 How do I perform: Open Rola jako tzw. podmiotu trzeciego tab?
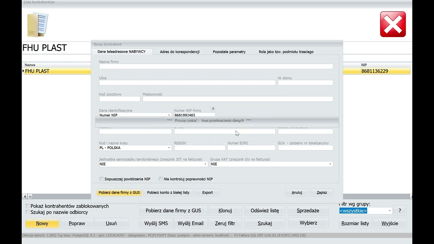pos(286,52)
